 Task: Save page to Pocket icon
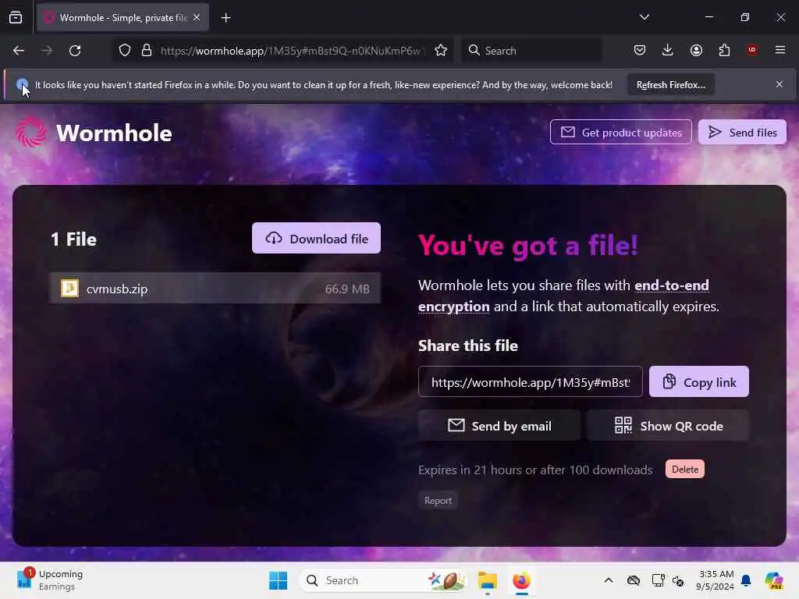(x=640, y=50)
